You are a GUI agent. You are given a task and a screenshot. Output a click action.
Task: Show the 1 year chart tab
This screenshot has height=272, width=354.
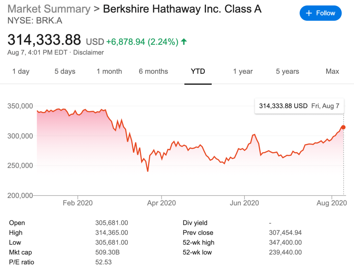tap(243, 71)
